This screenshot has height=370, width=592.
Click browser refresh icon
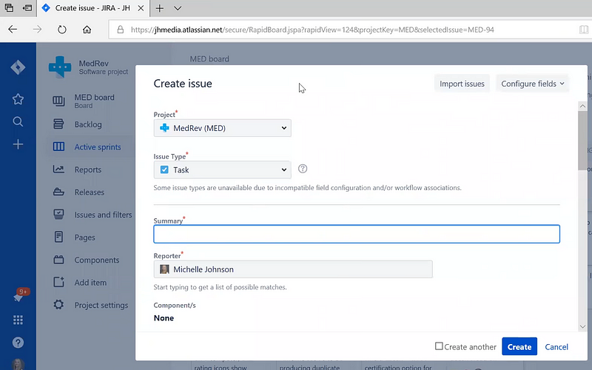coord(62,30)
